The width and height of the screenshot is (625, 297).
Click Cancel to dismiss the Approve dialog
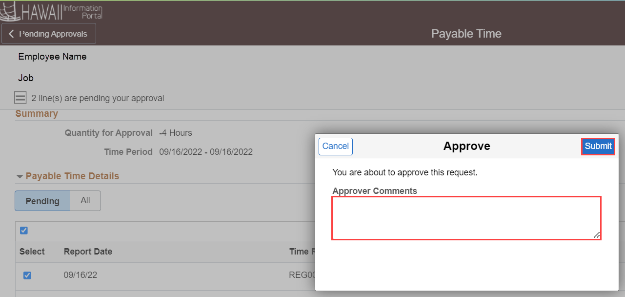[x=335, y=146]
